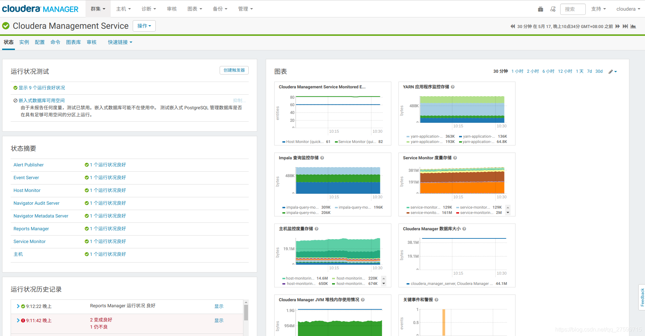Rewind time range with double-left arrows
Screen dimensions: 645x336
tap(513, 26)
